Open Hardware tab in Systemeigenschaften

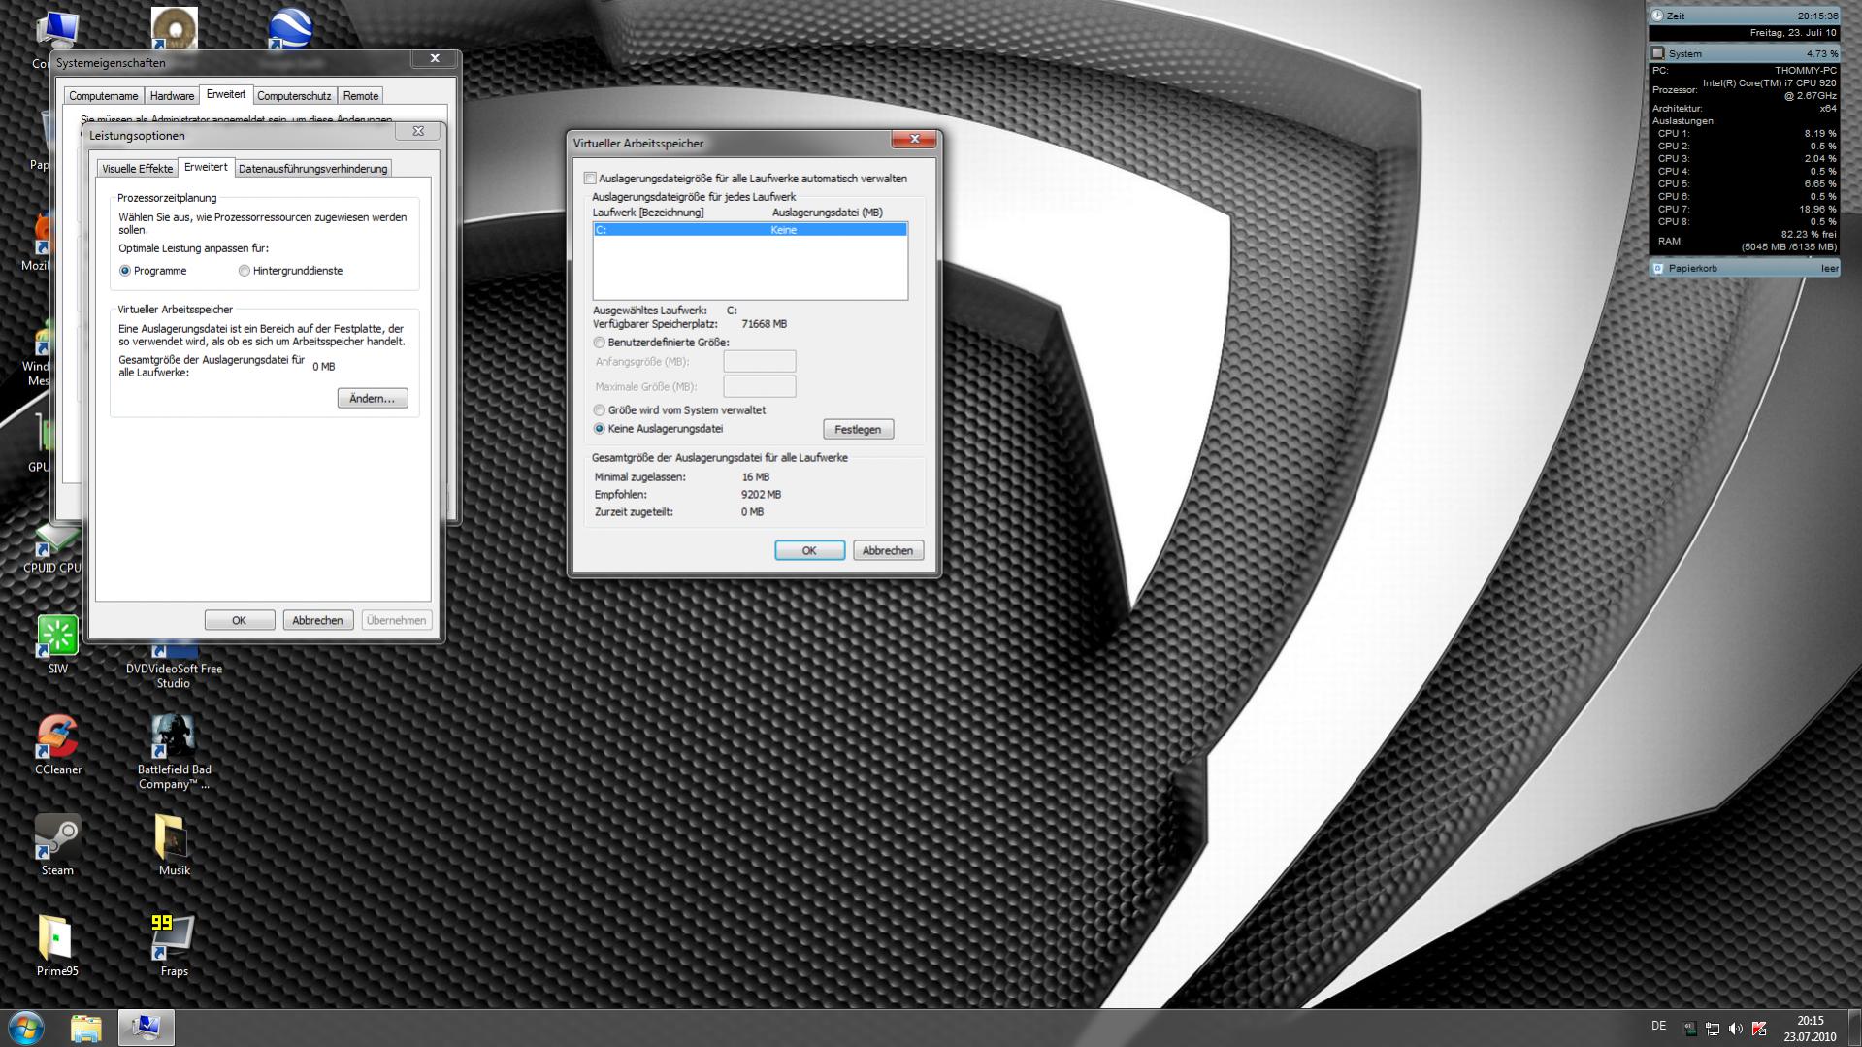pos(172,96)
